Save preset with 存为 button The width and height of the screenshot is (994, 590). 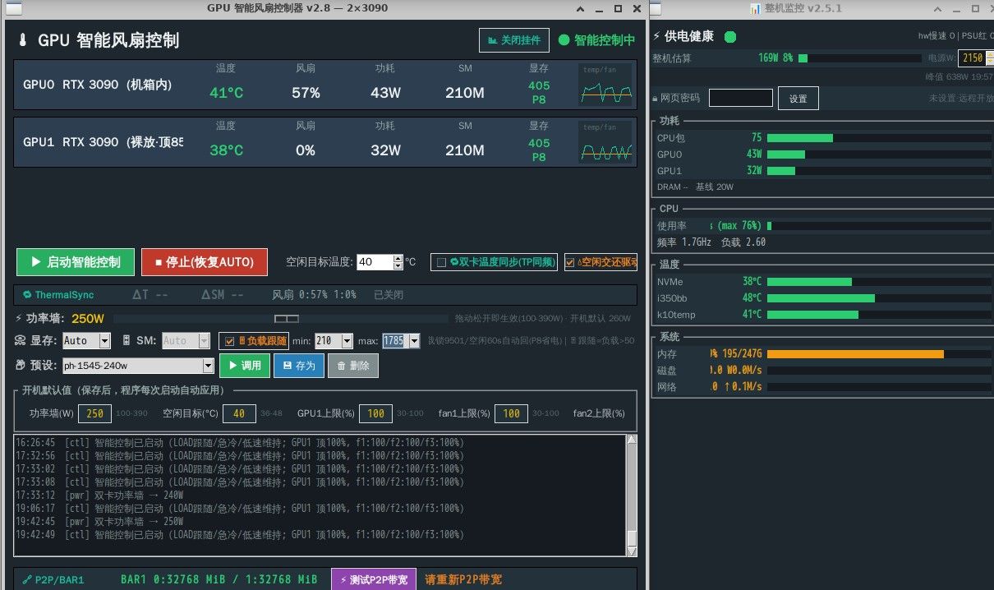pos(299,366)
